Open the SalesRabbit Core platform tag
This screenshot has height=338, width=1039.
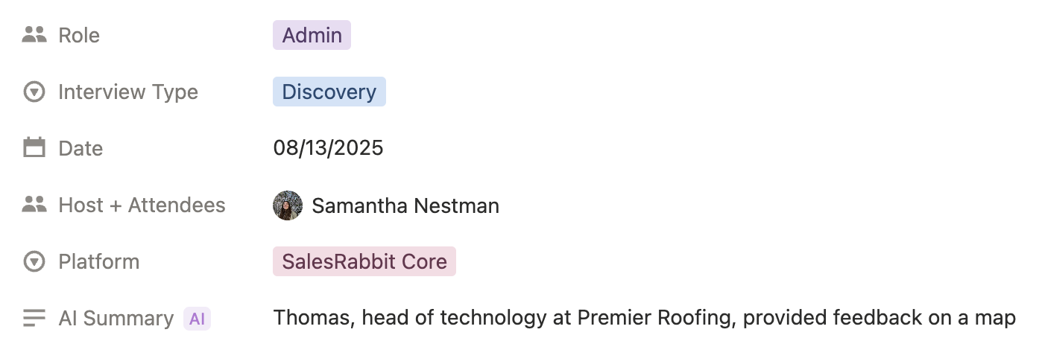[x=364, y=261]
